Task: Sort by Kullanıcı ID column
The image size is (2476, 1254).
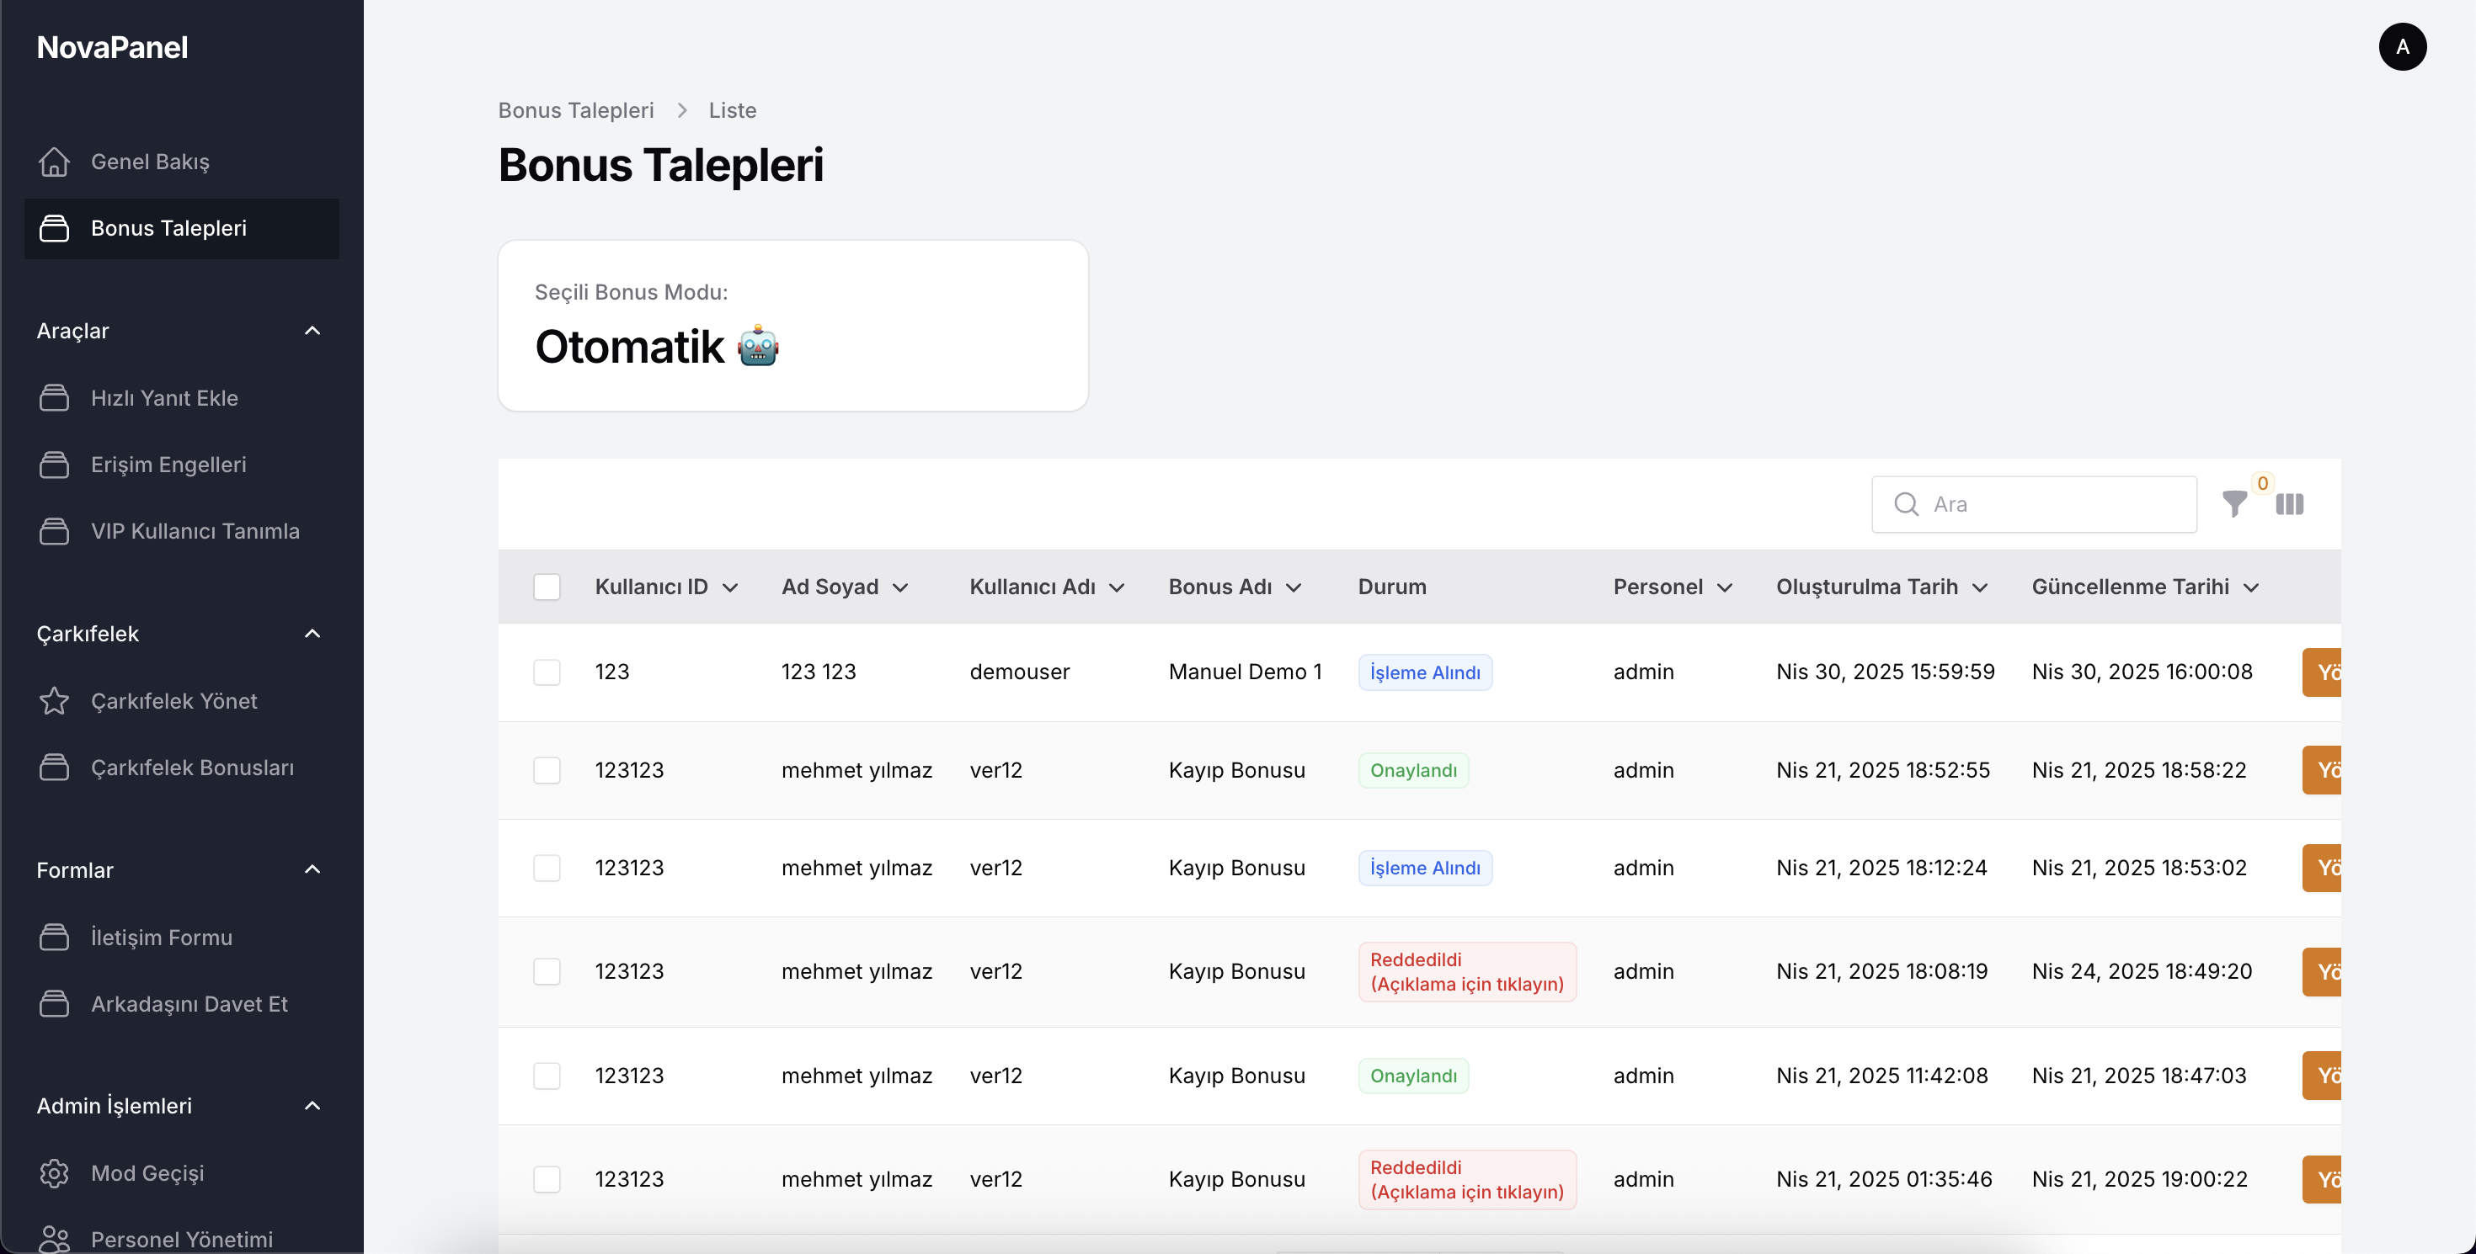Action: 666,587
